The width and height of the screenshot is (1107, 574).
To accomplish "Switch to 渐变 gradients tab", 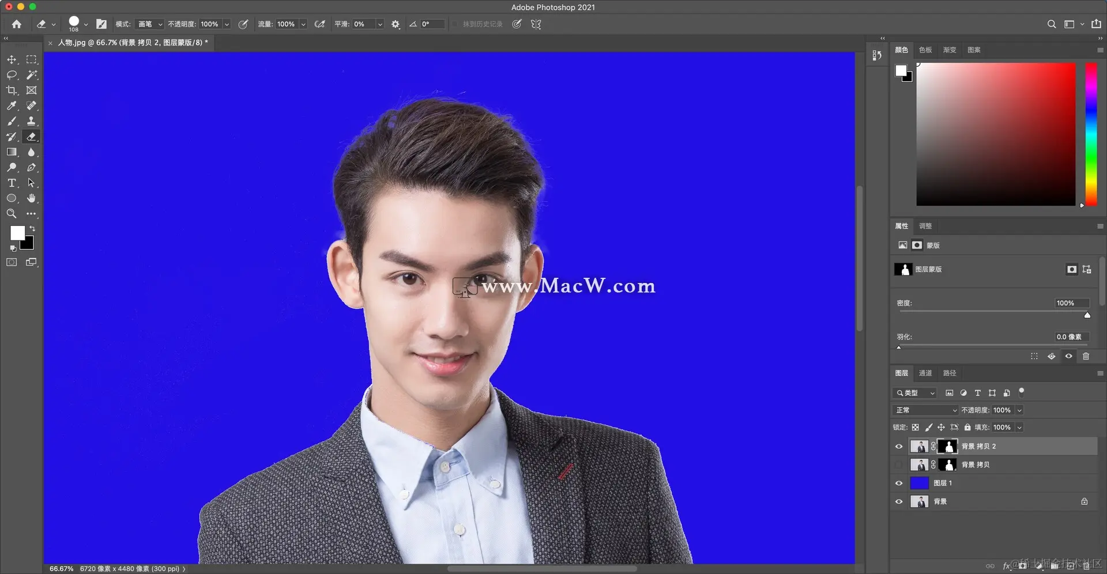I will (950, 50).
